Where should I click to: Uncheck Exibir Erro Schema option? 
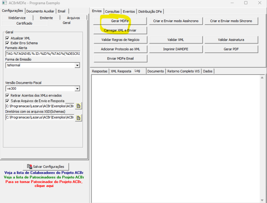7,43
